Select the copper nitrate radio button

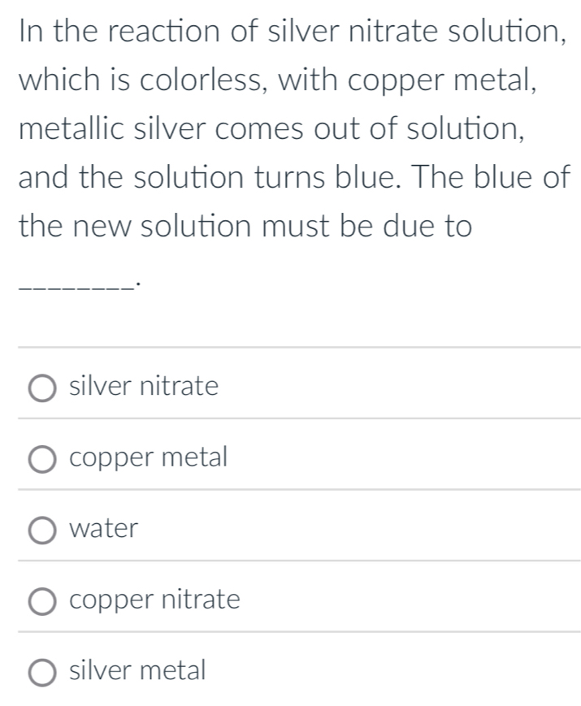click(x=44, y=601)
